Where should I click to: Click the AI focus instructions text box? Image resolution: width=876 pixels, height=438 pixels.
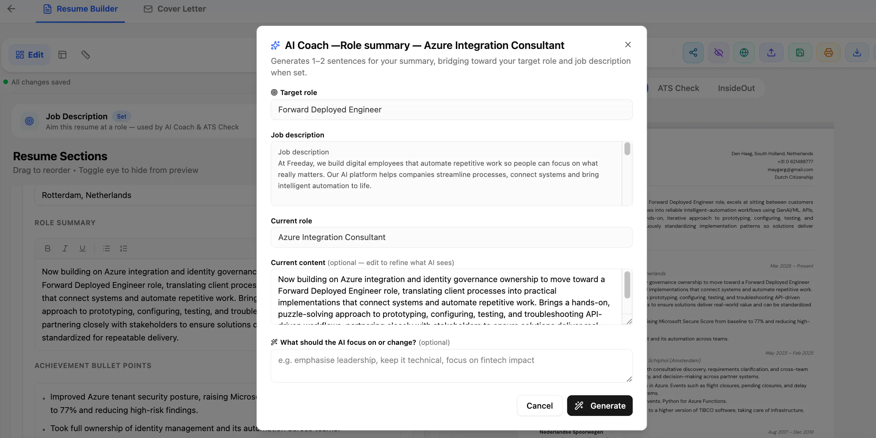click(x=451, y=366)
